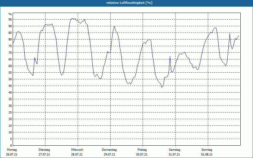Click the '85' y-axis value

(10, 33)
